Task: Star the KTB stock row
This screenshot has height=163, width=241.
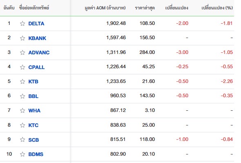Action: pos(22,82)
